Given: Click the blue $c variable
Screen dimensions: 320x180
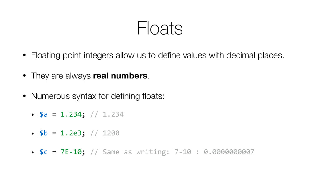Looking at the screenshot, I should pyautogui.click(x=43, y=152).
